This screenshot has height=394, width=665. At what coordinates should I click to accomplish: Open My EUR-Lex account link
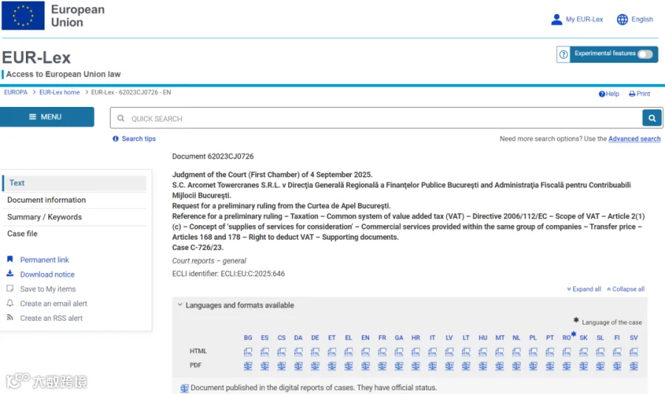point(577,19)
